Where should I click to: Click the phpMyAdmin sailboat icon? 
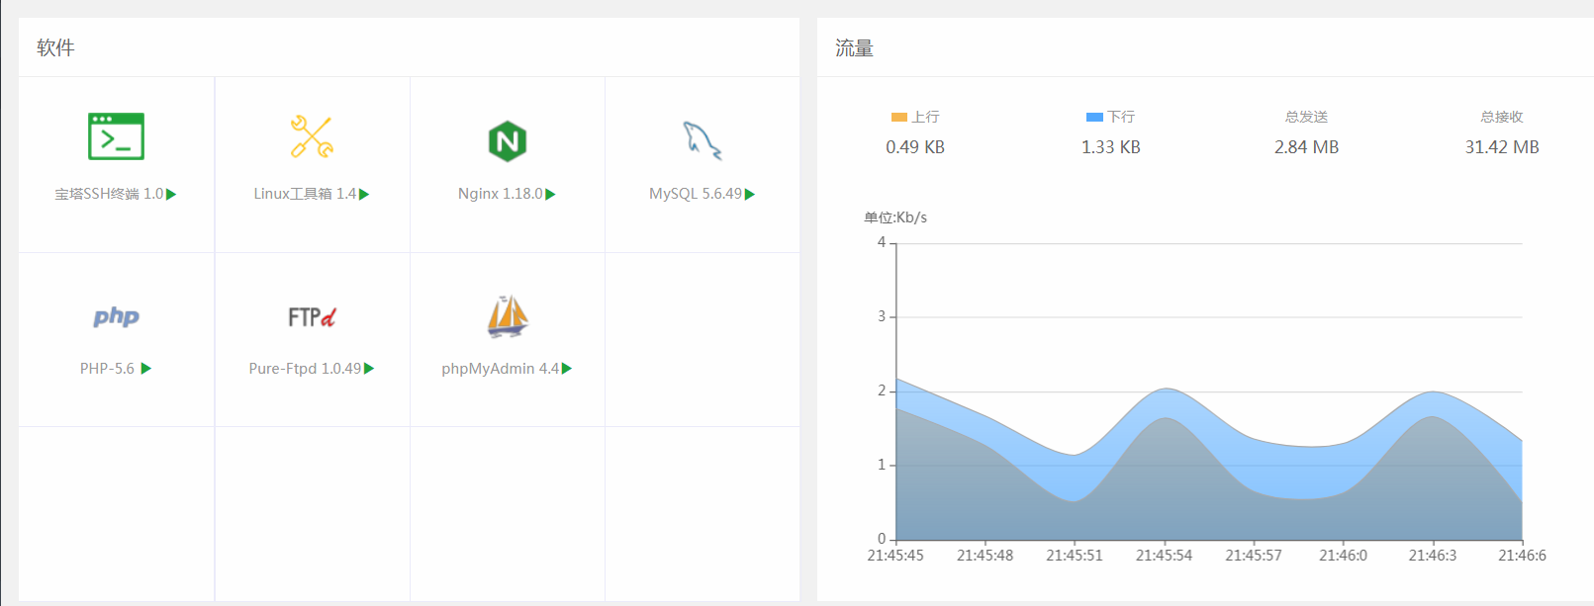(508, 316)
